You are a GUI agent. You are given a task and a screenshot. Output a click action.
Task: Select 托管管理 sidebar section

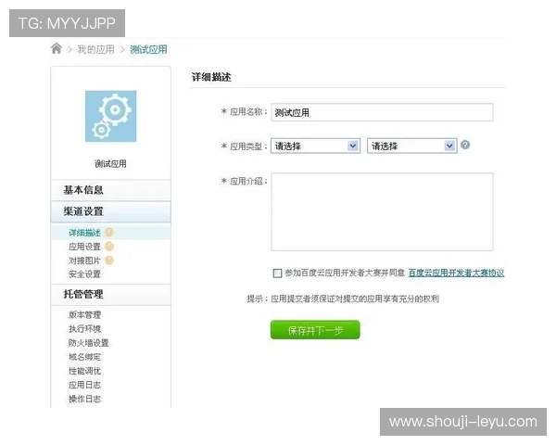[110, 294]
